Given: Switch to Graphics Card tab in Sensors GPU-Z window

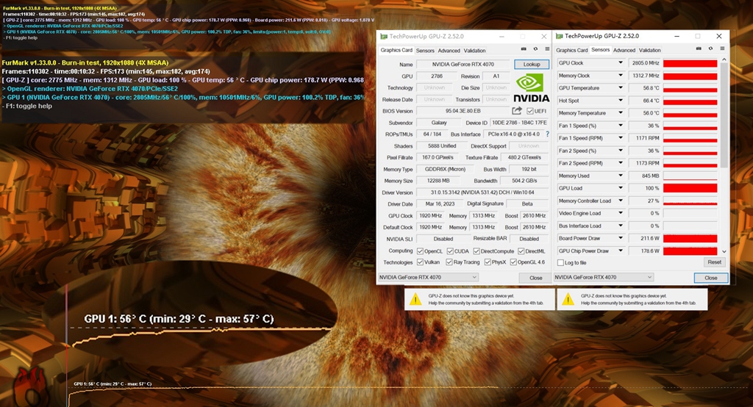Looking at the screenshot, I should coord(572,50).
